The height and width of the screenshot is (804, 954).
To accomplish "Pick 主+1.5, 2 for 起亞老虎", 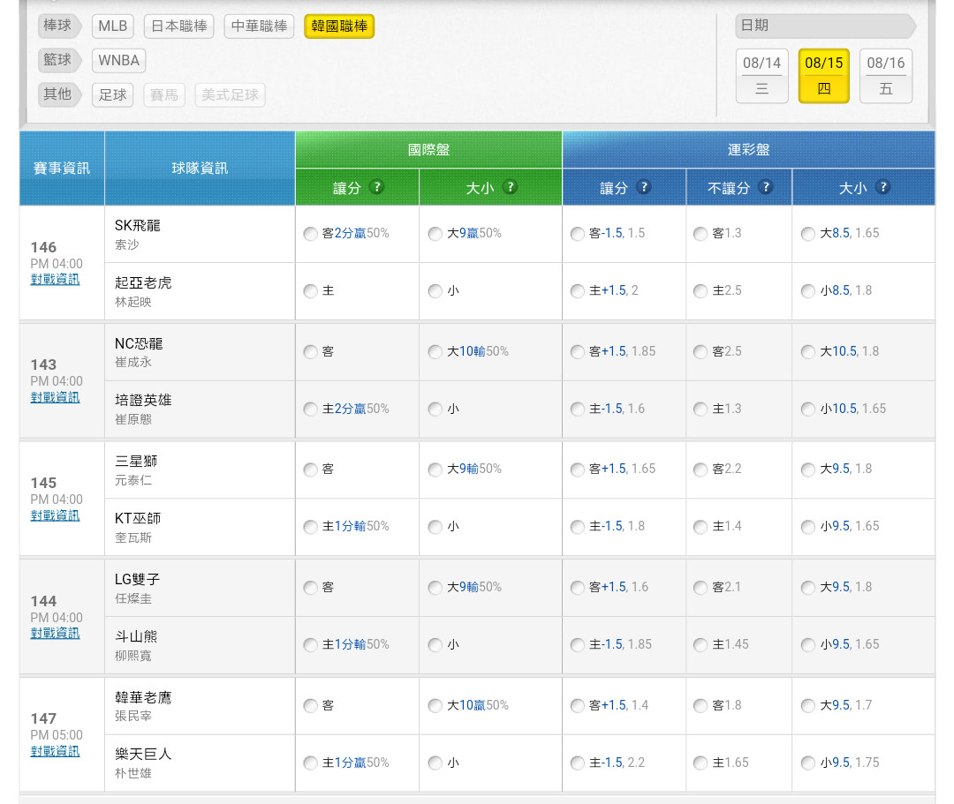I will 578,292.
